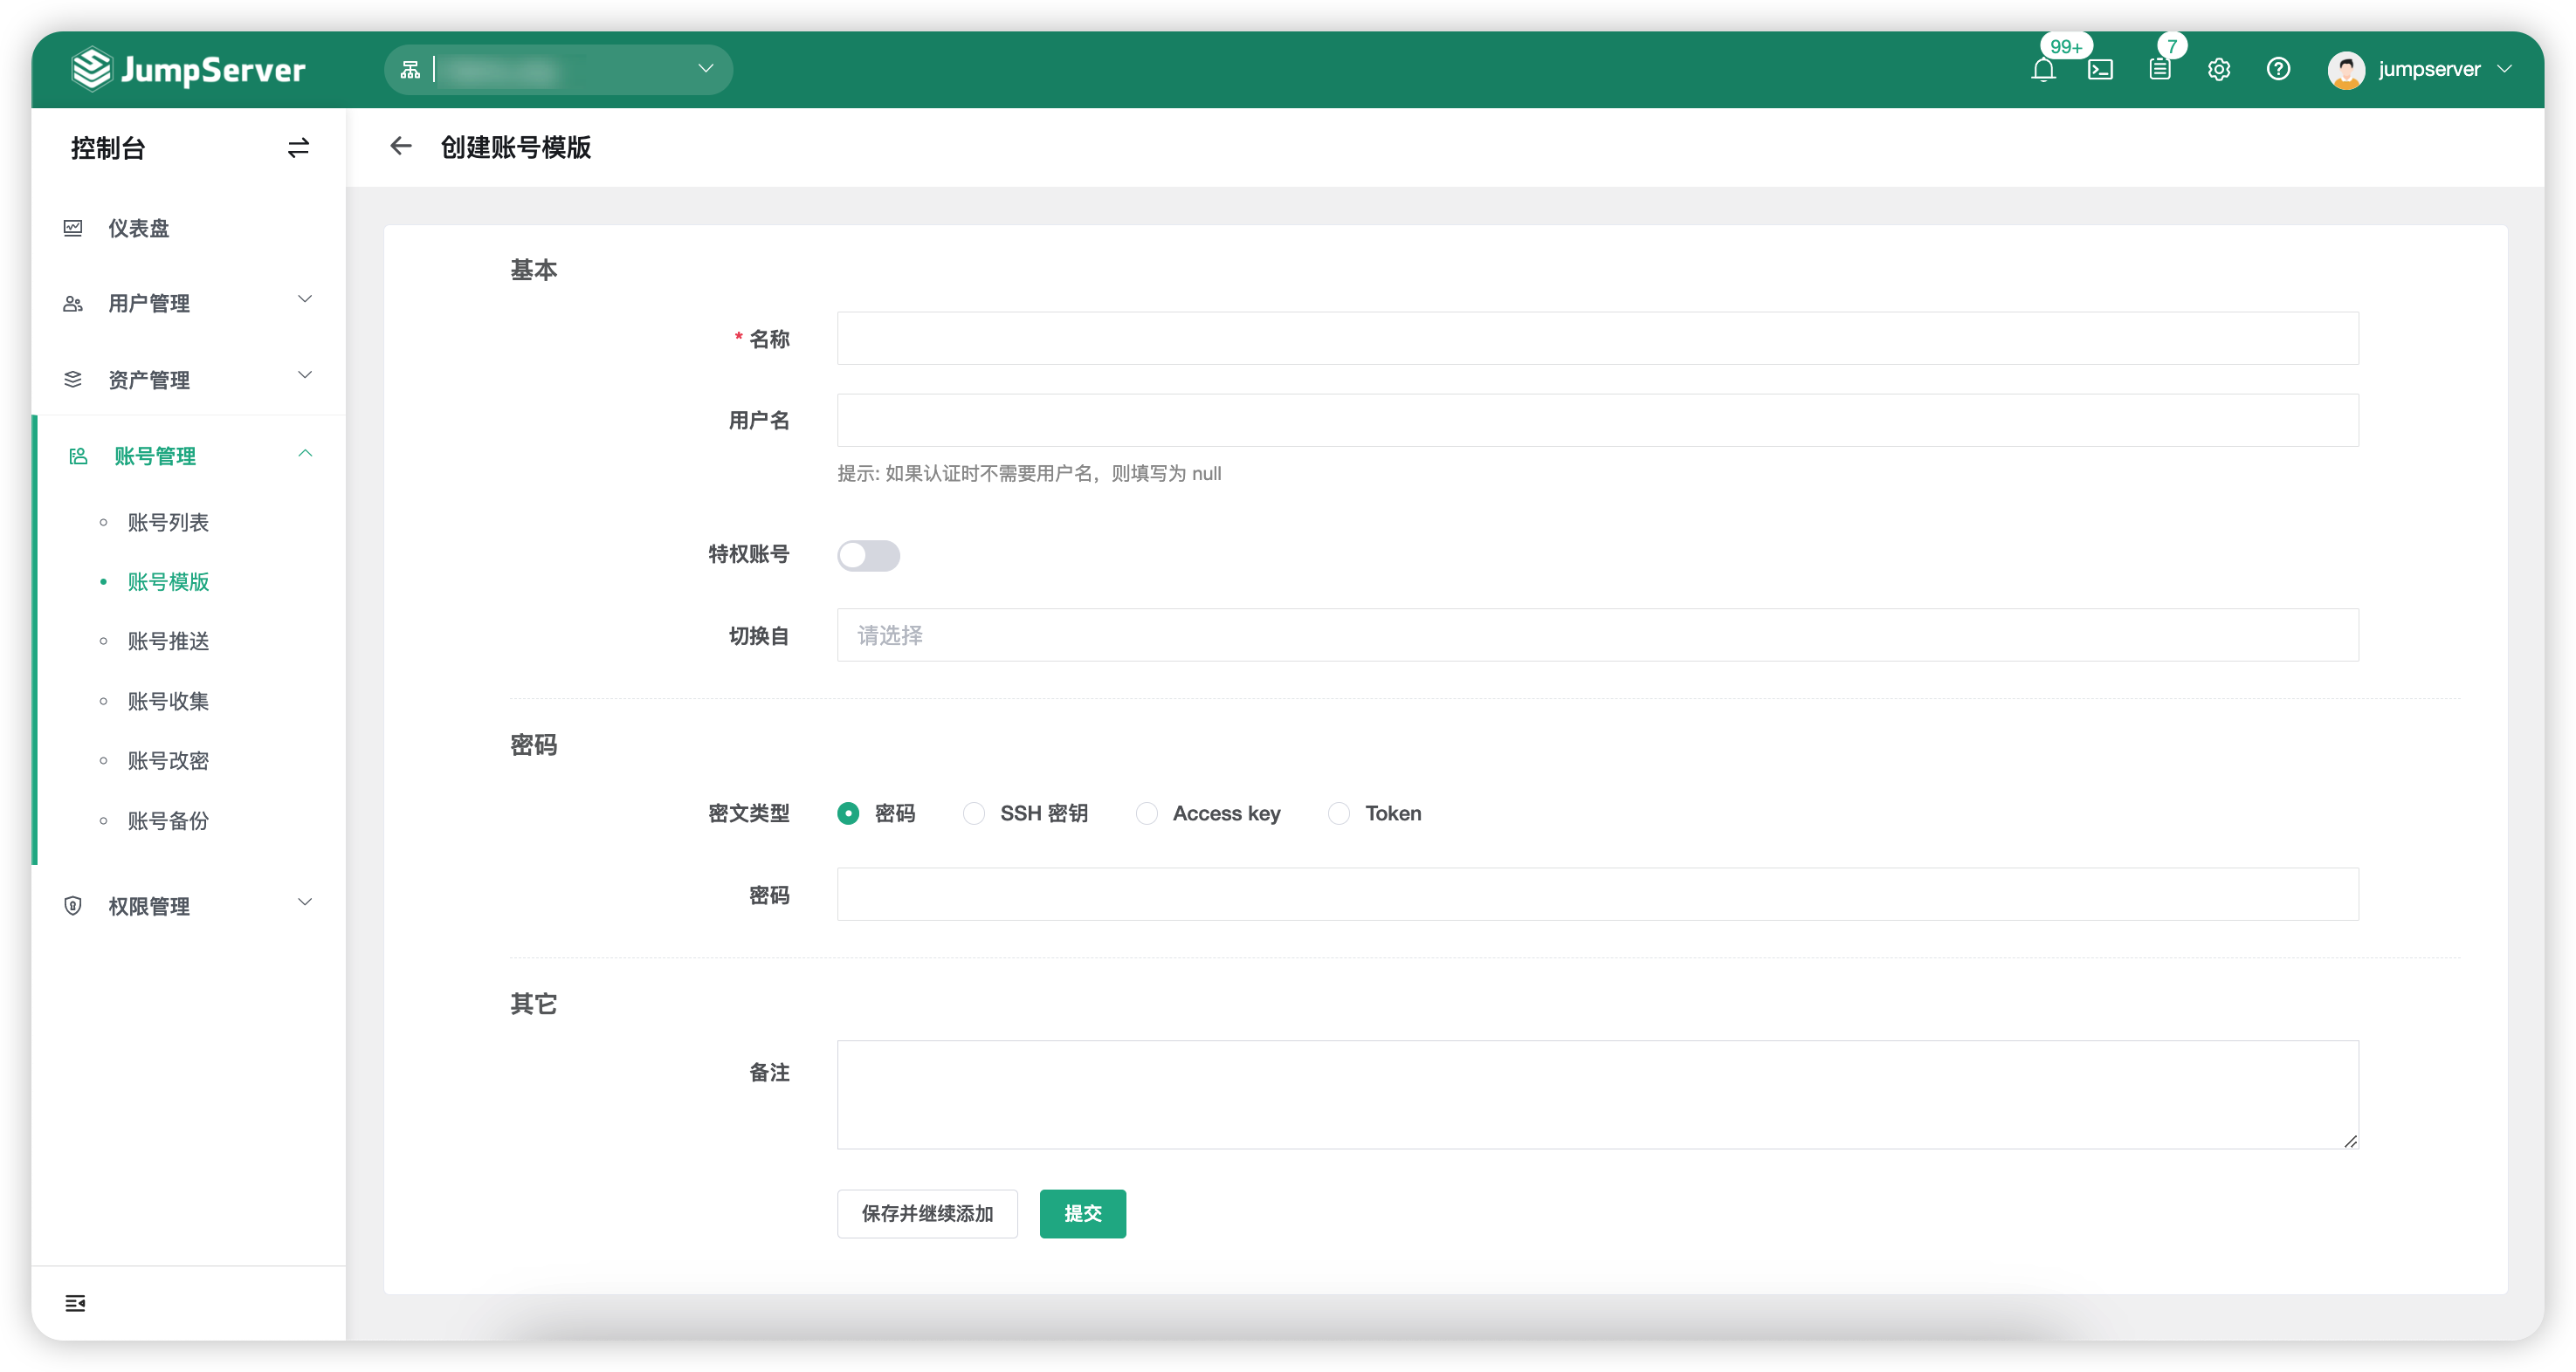Image resolution: width=2576 pixels, height=1372 pixels.
Task: Click the organization tree icon
Action: [x=410, y=69]
